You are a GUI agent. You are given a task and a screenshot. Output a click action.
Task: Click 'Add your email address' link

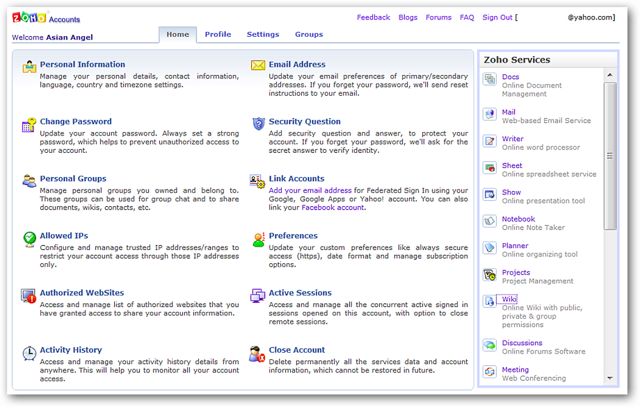coord(310,190)
